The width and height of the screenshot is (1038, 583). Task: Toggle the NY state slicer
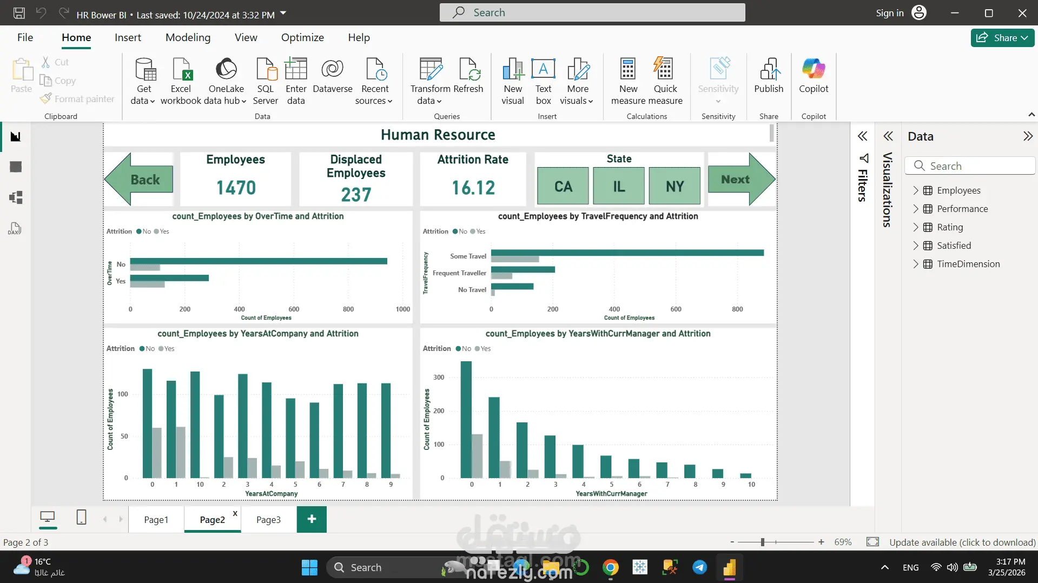(675, 186)
